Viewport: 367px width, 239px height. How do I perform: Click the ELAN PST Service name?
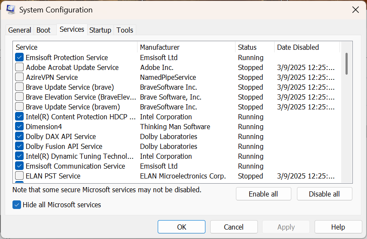click(53, 176)
